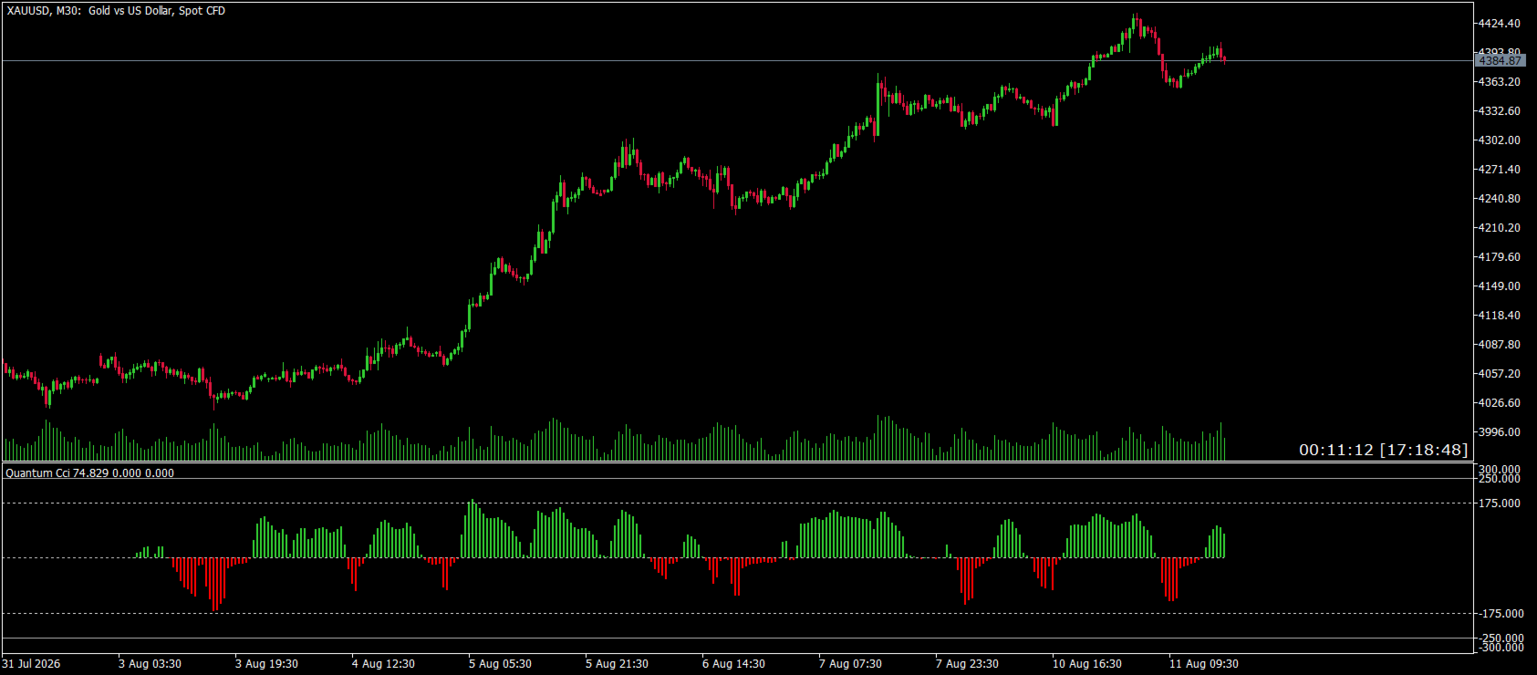The image size is (1537, 675).
Task: Click the 4424.40 price scale label
Action: [1499, 23]
